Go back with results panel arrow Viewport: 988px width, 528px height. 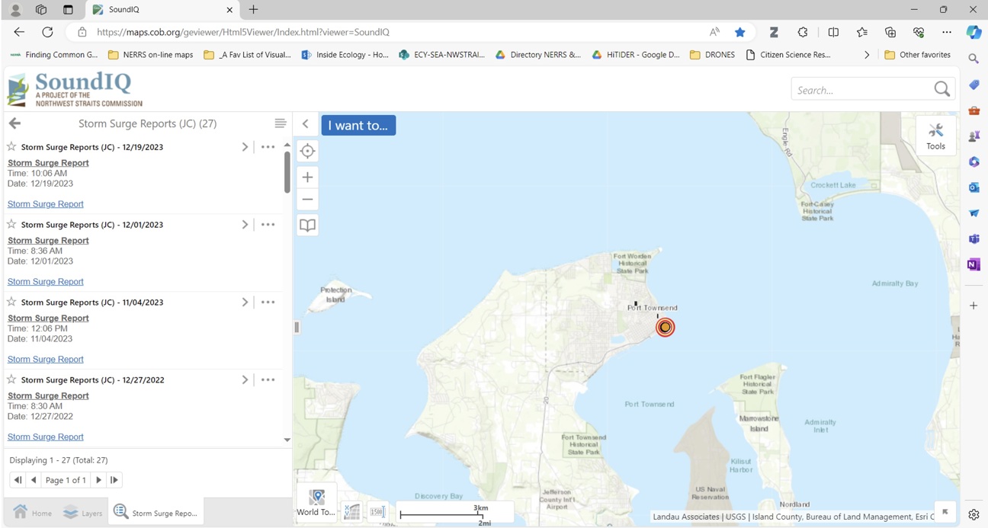(x=14, y=123)
